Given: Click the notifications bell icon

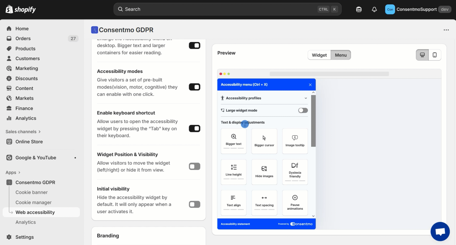Looking at the screenshot, I should click(x=374, y=9).
